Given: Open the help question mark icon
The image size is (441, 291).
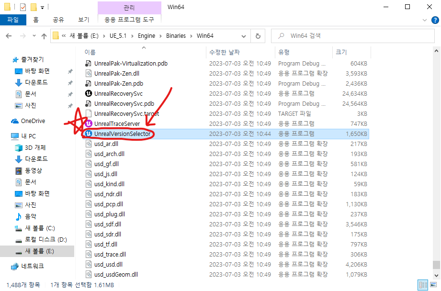Looking at the screenshot, I should pos(435,20).
